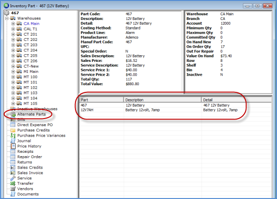Click the Journal notebook icon
277x199 pixels.
point(13,141)
